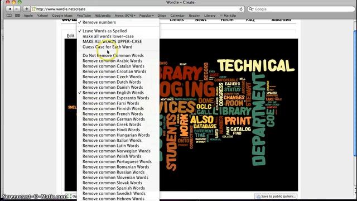Select MAKE ALL WORDS UPPER-CASE

(118, 41)
